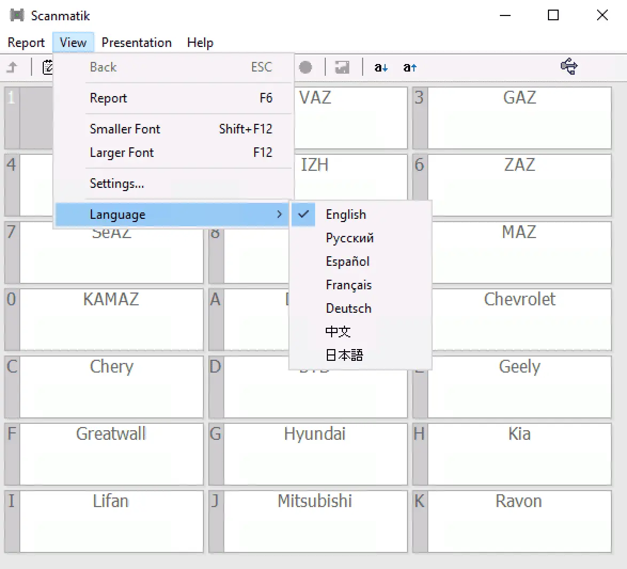The height and width of the screenshot is (569, 627).
Task: Switch language to Русский
Action: pos(360,238)
